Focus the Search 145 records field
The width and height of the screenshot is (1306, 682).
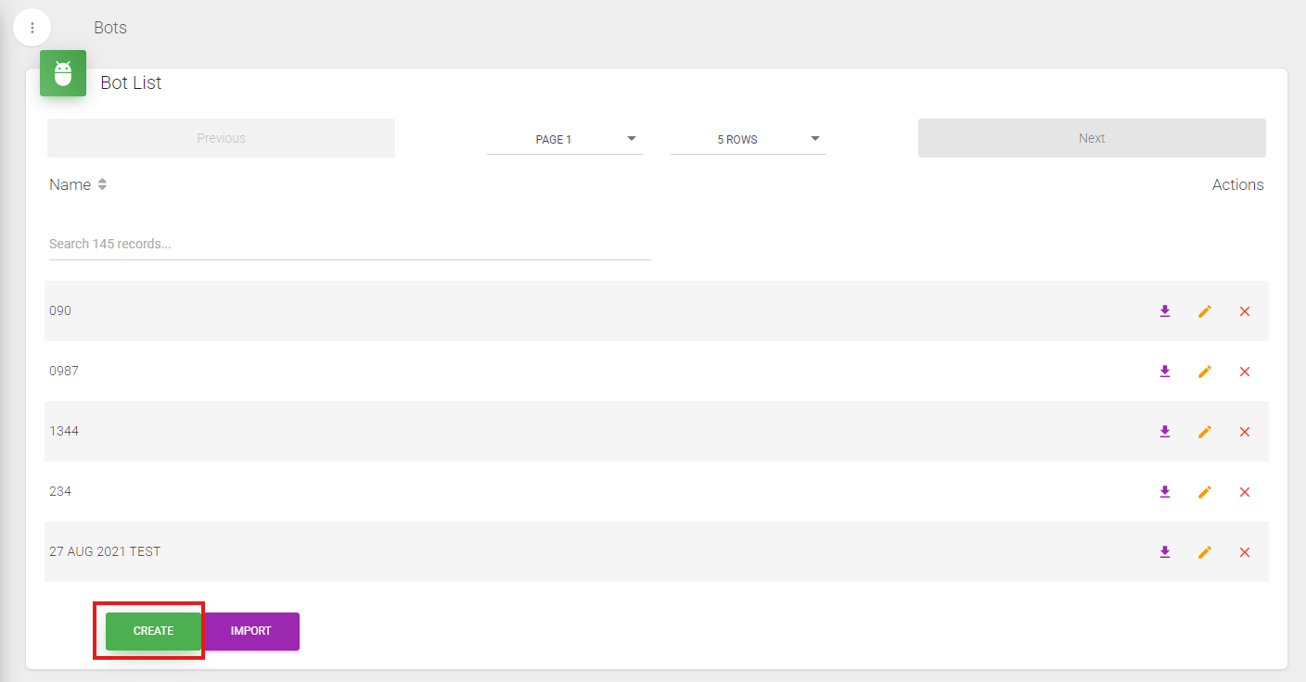coord(350,245)
